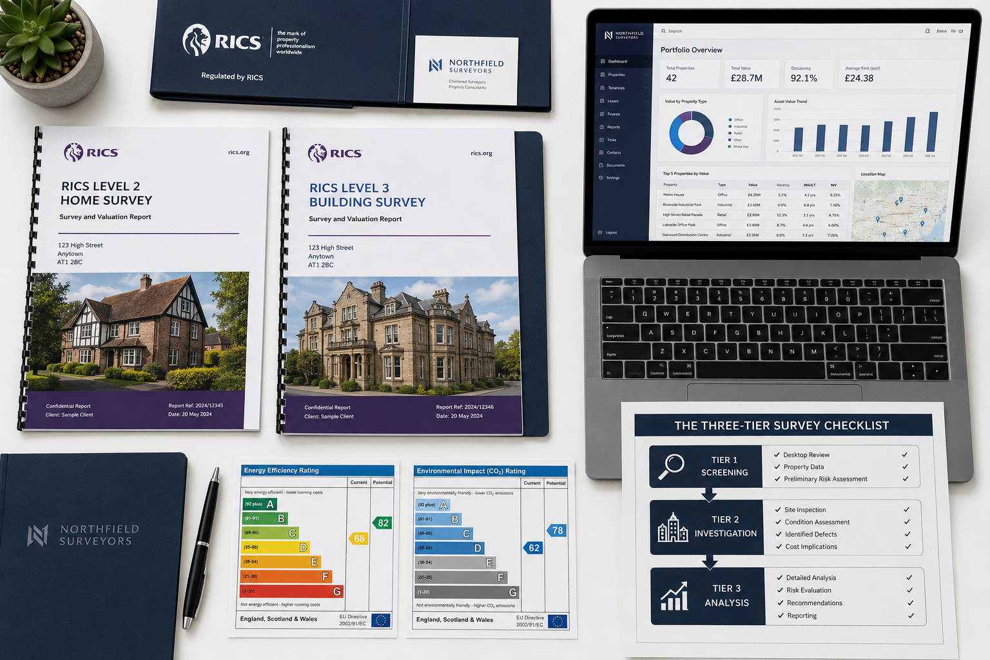Viewport: 990px width, 660px height.
Task: Click the WAULT column header
Action: point(810,185)
